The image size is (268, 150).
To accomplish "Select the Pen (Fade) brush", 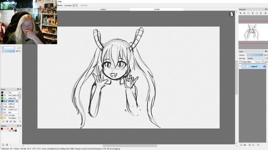I will 10,95.
